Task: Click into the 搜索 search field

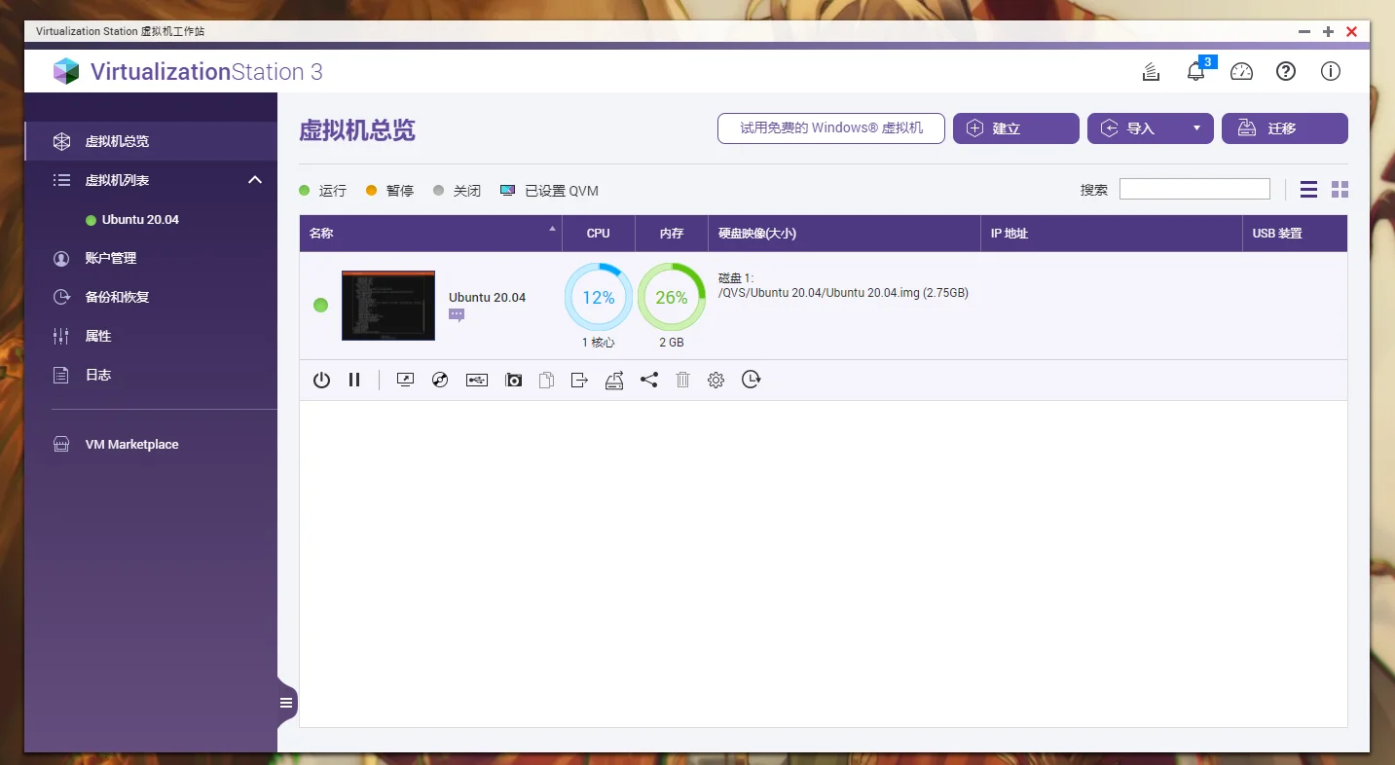Action: coord(1194,189)
